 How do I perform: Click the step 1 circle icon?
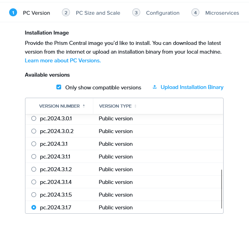coord(13,13)
